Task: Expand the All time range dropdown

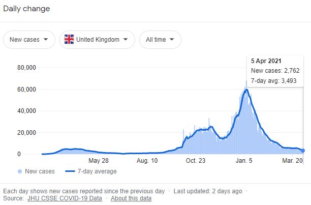Action: pyautogui.click(x=160, y=40)
